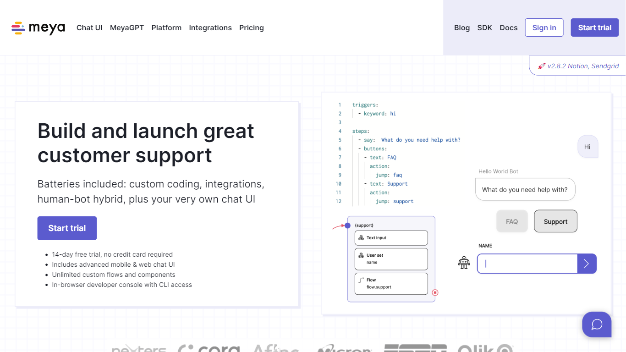Open the Integrations nav link
The width and height of the screenshot is (626, 352).
click(210, 28)
